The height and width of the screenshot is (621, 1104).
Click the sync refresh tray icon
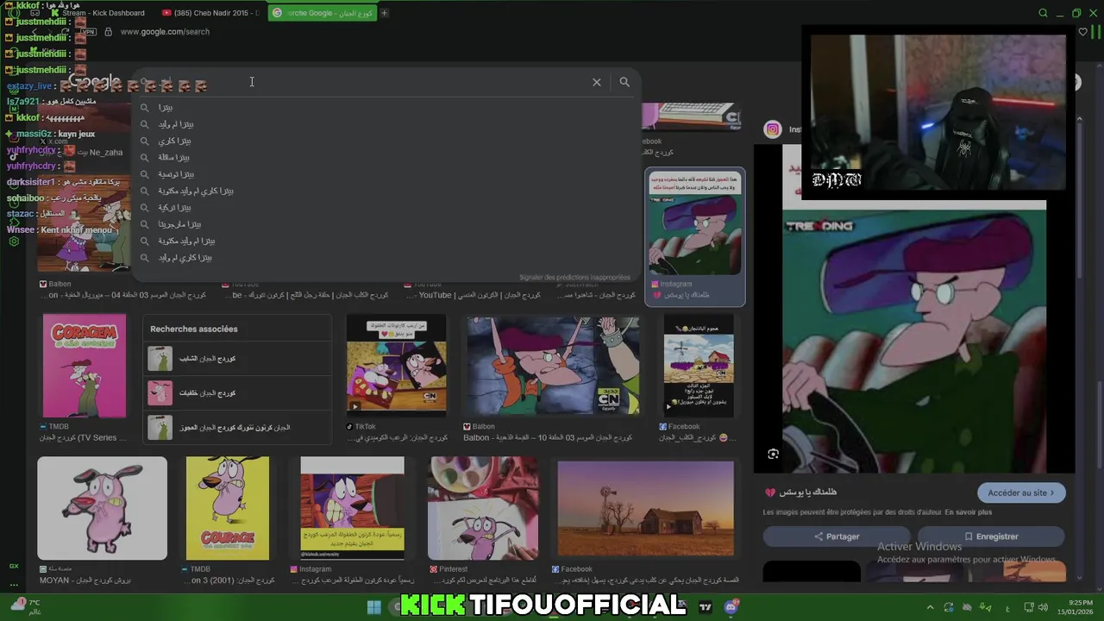949,607
